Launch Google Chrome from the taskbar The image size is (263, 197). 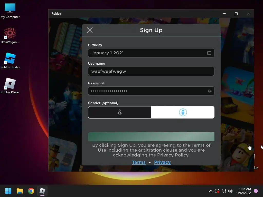point(31,191)
